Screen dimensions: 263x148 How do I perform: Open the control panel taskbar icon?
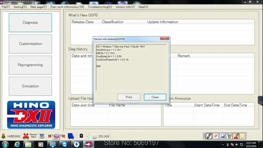pyautogui.click(x=53, y=145)
